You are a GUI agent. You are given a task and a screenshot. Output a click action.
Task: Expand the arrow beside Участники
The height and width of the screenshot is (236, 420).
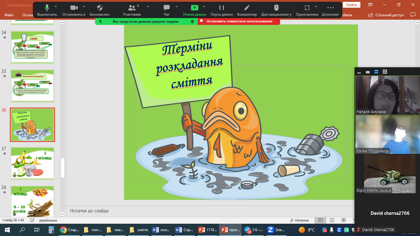pyautogui.click(x=148, y=6)
